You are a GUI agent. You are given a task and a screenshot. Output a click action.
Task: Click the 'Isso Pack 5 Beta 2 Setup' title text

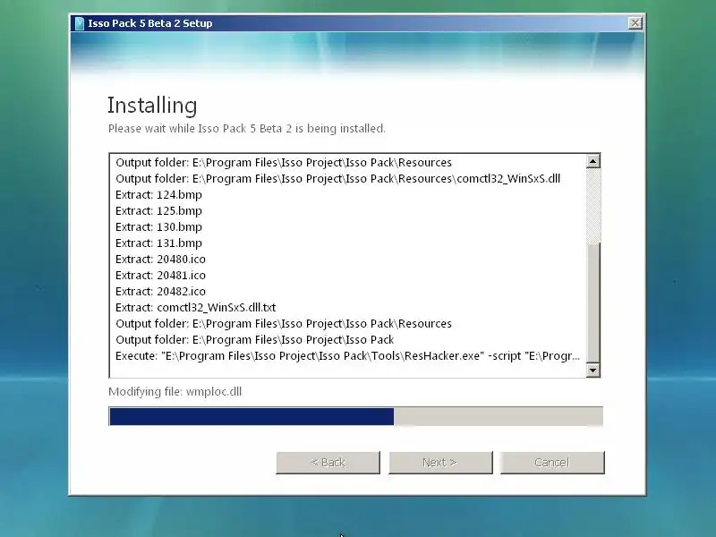coord(150,23)
